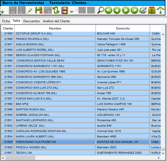This screenshot has height=161, width=167.
Task: Click the printer icon
Action: [143, 11]
